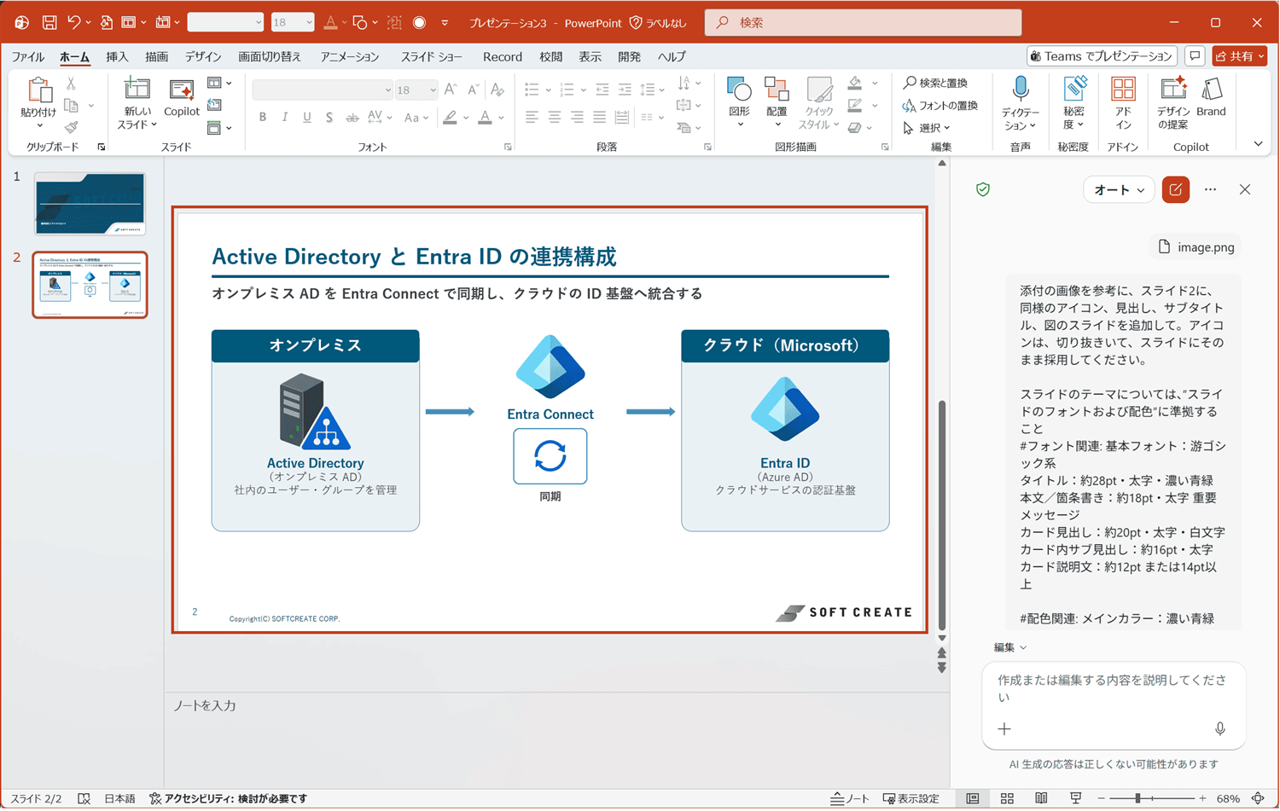
Task: Select slide 1 thumbnail
Action: pyautogui.click(x=90, y=204)
